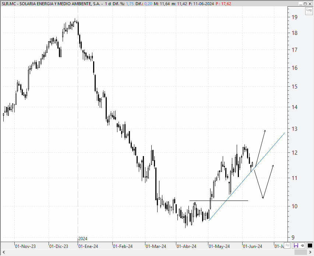Click the 2024 year marker label

(83, 239)
